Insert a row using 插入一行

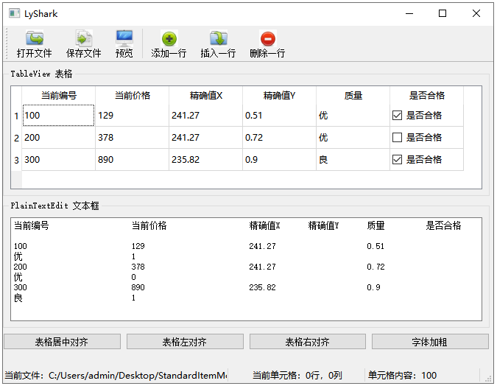point(218,44)
